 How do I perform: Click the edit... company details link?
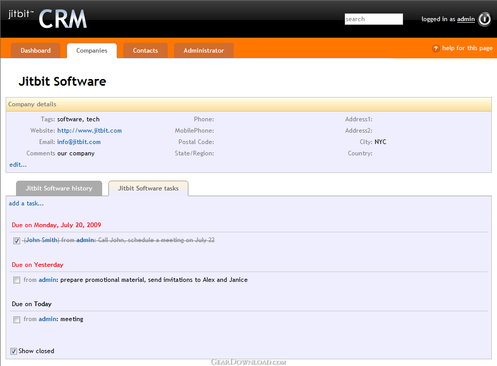pos(18,165)
